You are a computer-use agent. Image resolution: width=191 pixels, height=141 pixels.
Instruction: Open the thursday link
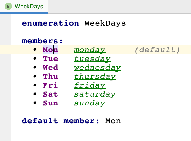95,77
